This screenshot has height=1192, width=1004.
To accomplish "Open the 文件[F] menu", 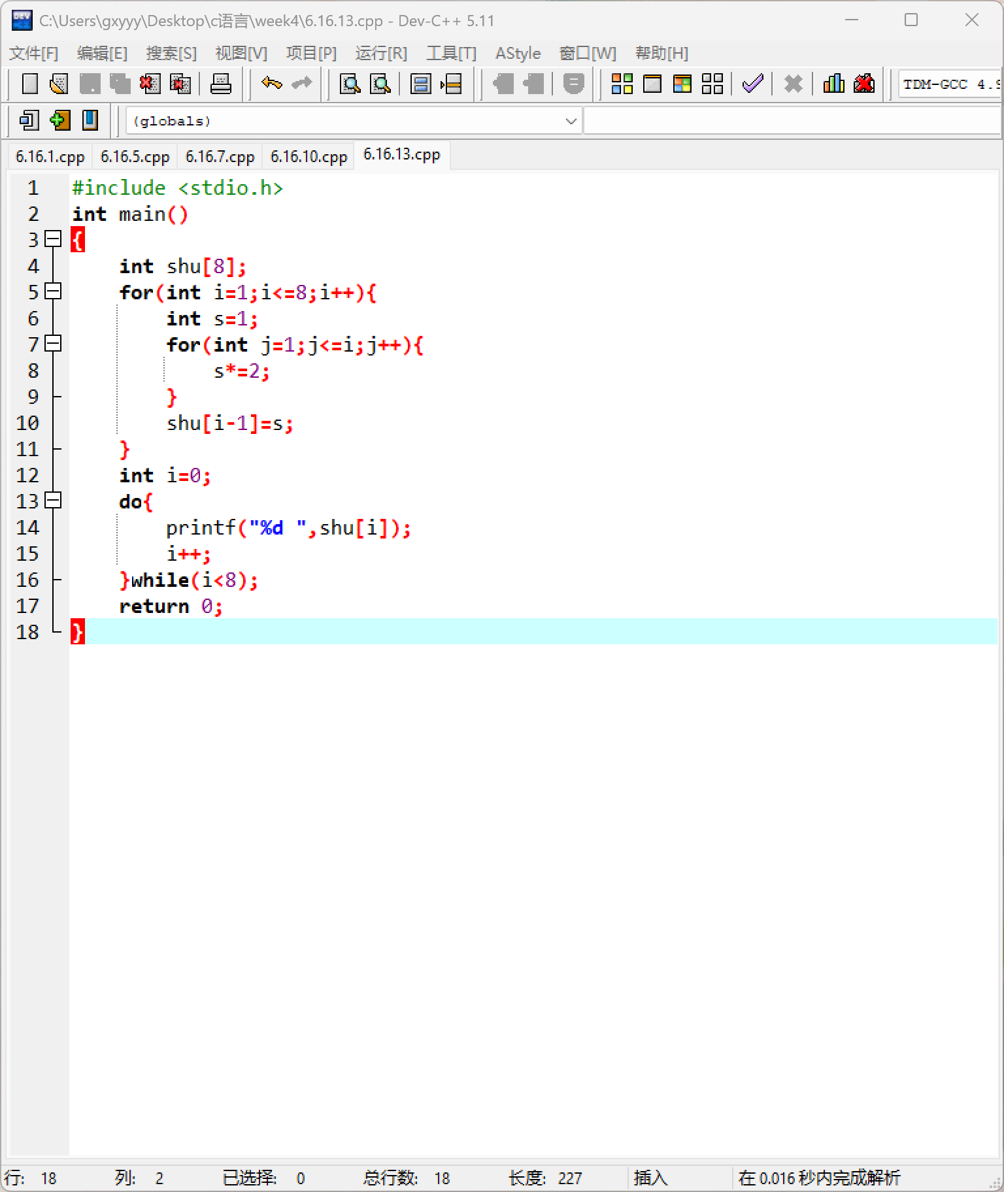I will pyautogui.click(x=34, y=53).
